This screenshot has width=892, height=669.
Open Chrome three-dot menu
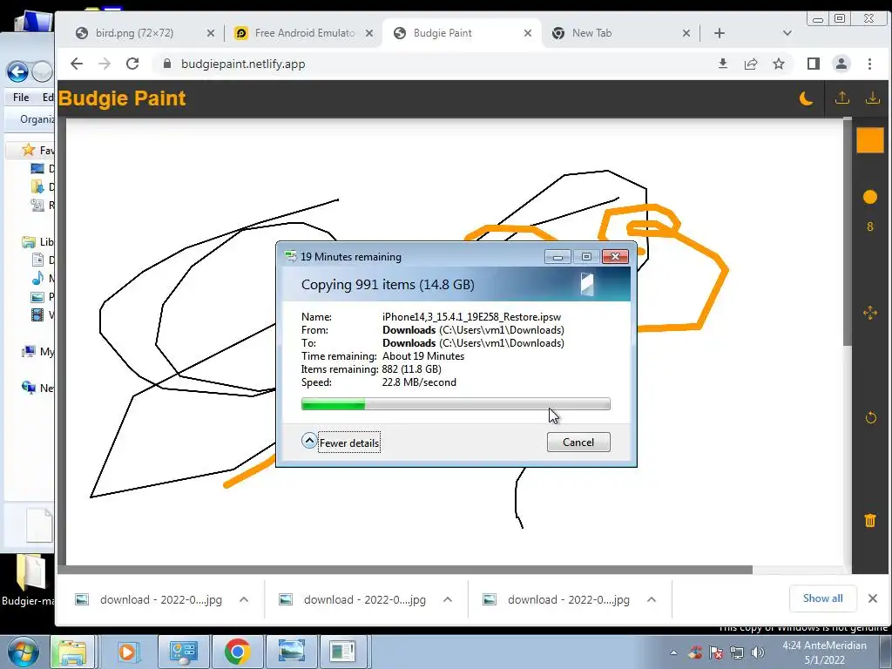[x=870, y=64]
